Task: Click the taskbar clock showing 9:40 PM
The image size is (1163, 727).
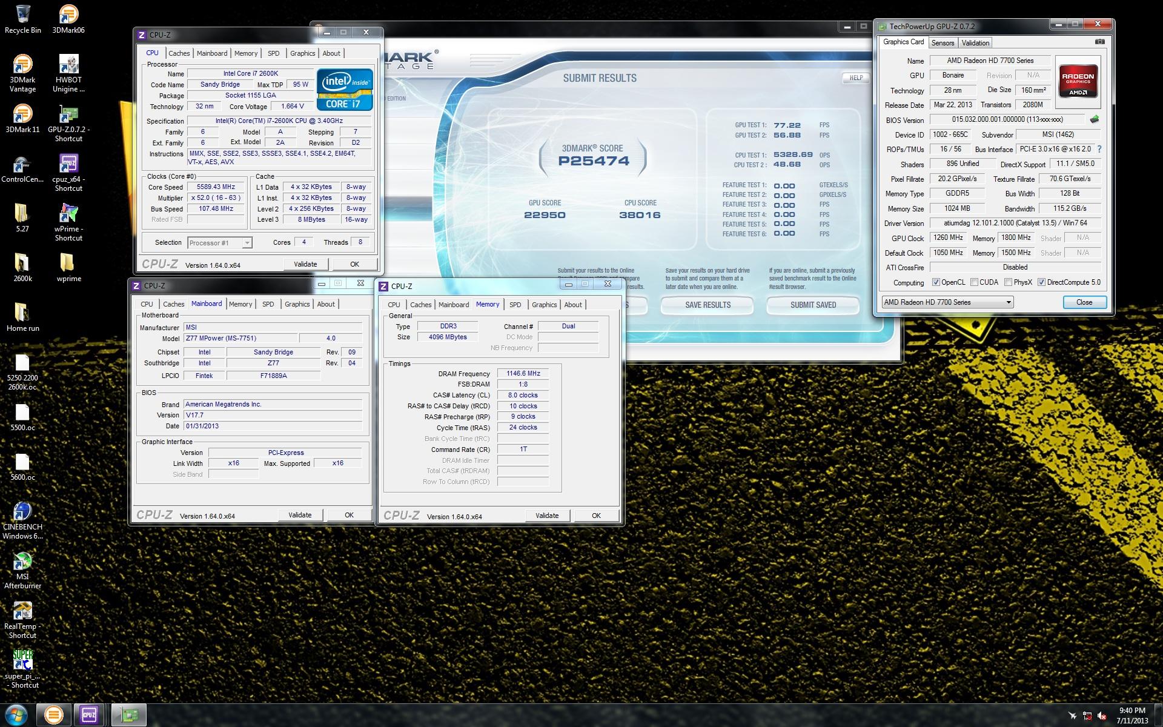Action: coord(1132,715)
